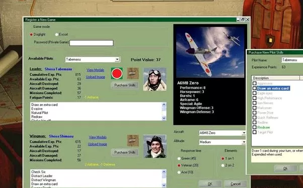Check the Aggressive skill checkbox

pos(255,83)
